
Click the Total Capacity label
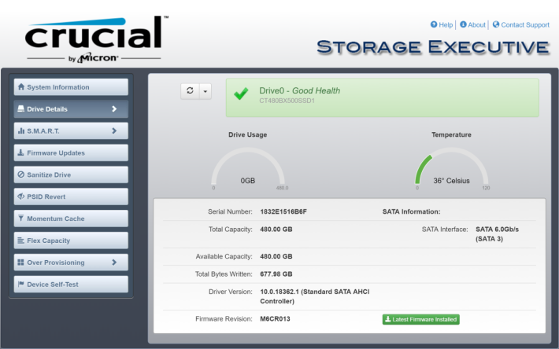pos(231,230)
